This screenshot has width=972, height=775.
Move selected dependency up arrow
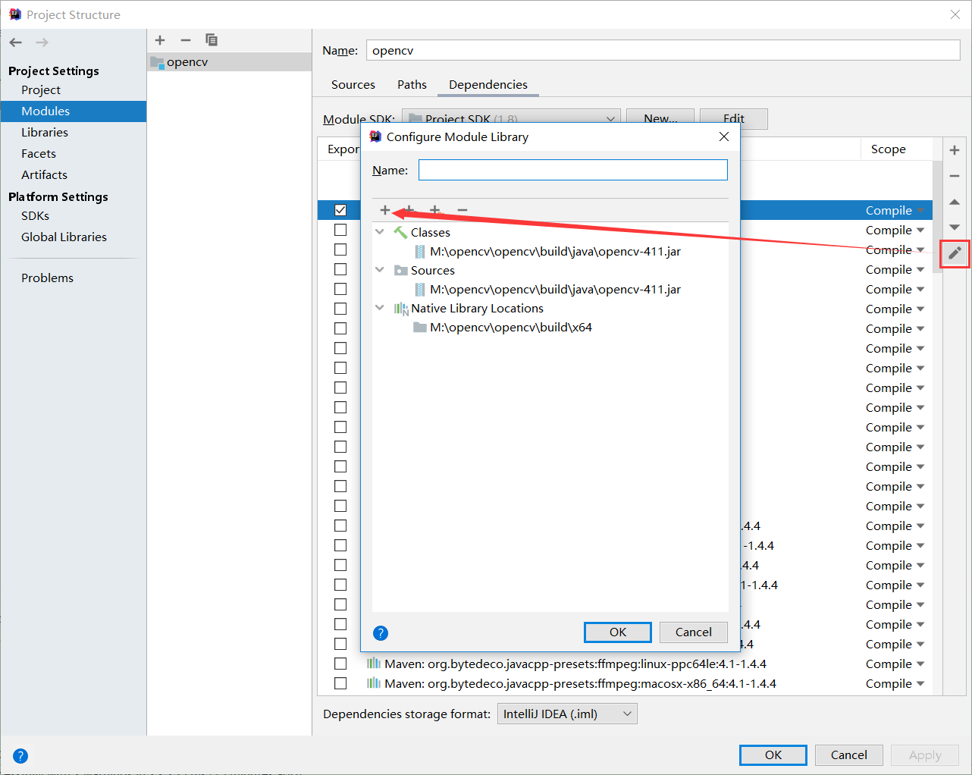point(955,202)
